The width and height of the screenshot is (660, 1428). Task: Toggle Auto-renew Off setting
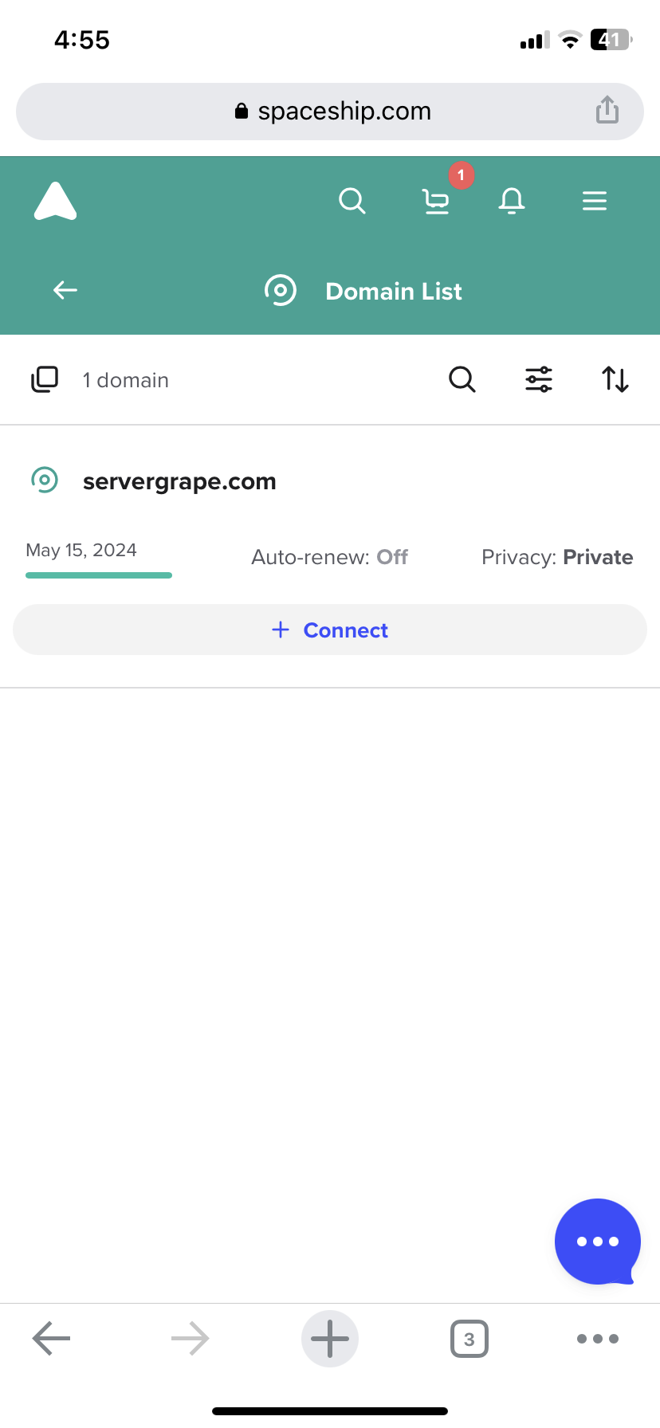(x=329, y=557)
